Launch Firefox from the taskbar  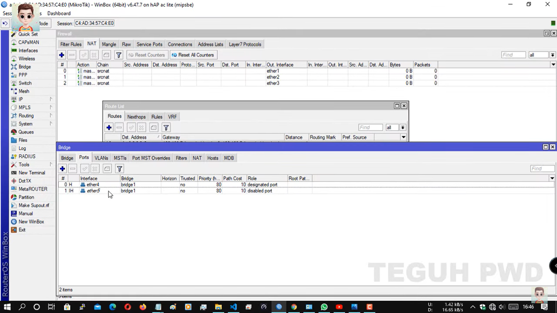(143, 307)
